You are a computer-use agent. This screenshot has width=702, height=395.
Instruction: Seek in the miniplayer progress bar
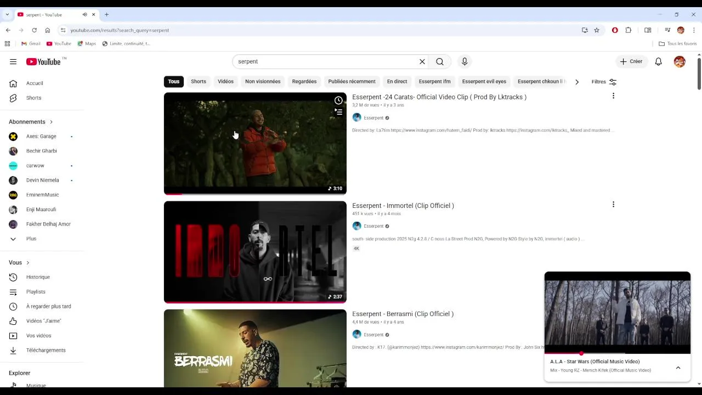tap(618, 353)
